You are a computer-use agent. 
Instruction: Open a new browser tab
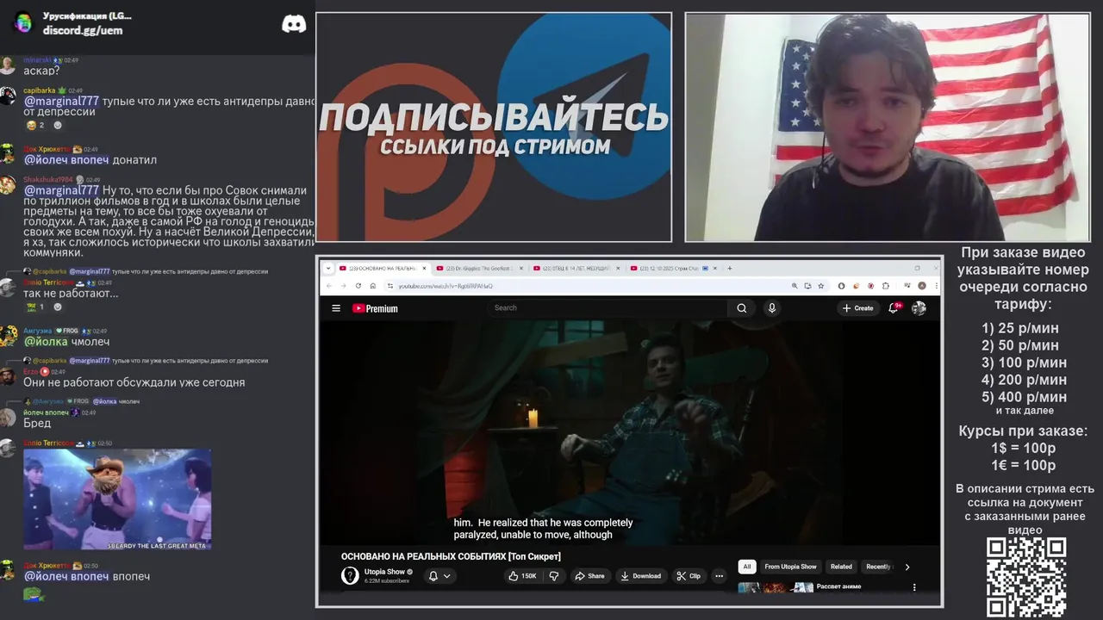coord(730,268)
